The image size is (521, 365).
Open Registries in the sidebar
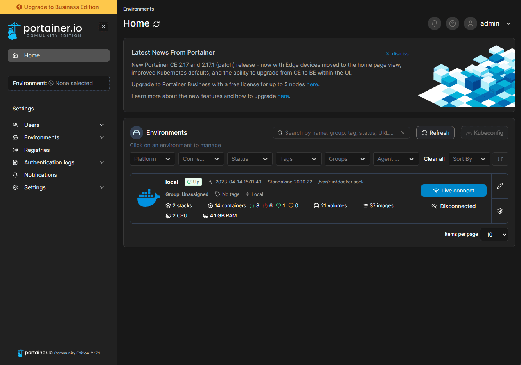pos(59,150)
